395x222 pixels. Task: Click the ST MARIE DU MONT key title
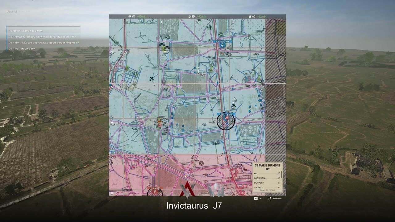click(268, 165)
